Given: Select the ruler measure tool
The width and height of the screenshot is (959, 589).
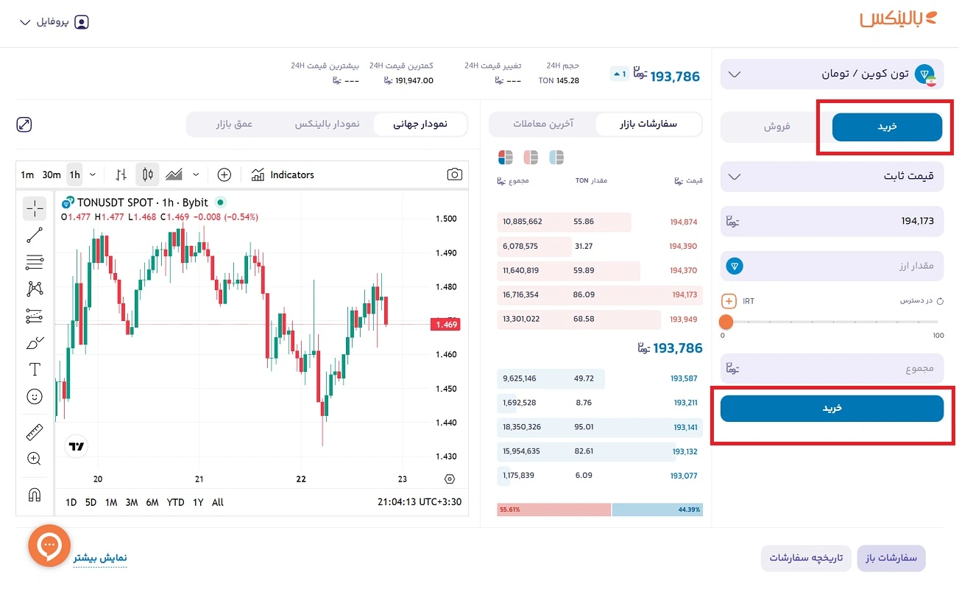Looking at the screenshot, I should tap(35, 432).
